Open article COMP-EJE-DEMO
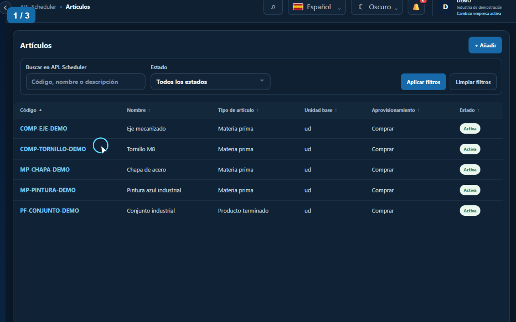This screenshot has height=322, width=516. coord(44,129)
